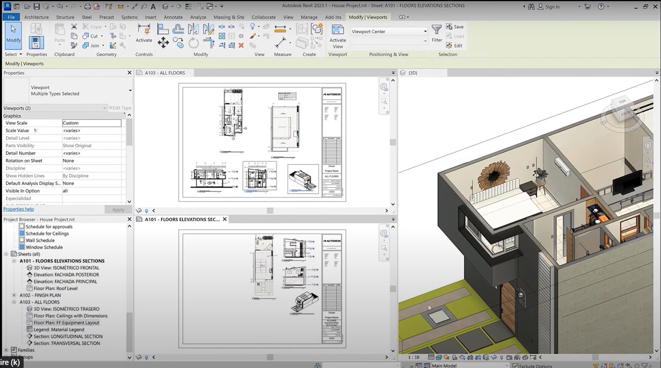
Task: Toggle the Exclude Options checkbox
Action: [515, 366]
